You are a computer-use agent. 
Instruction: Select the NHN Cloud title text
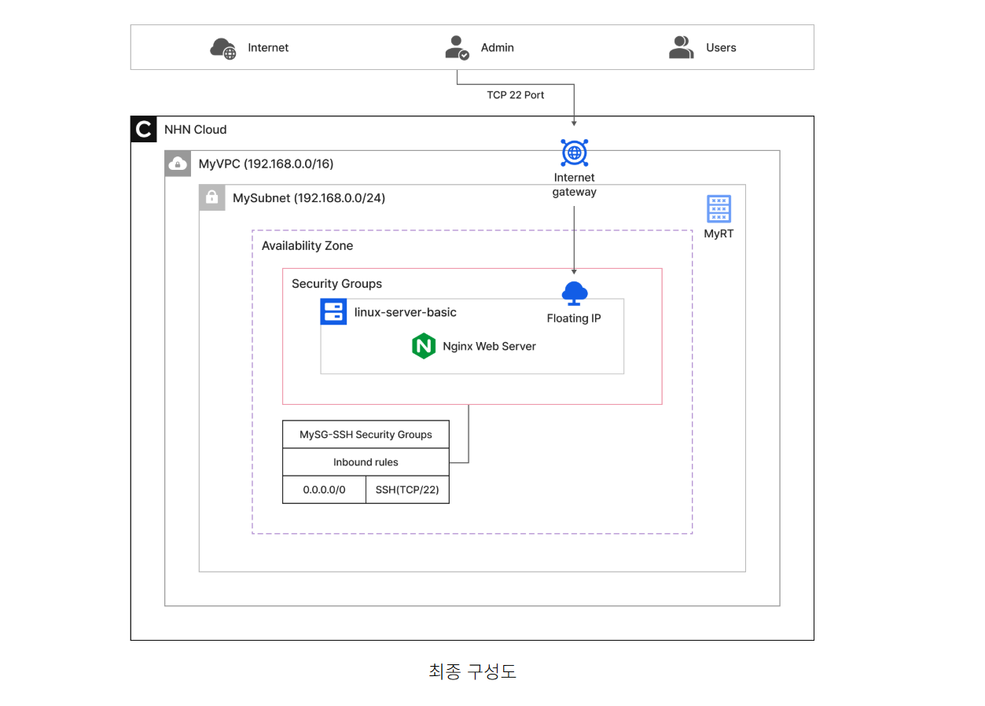pyautogui.click(x=195, y=130)
